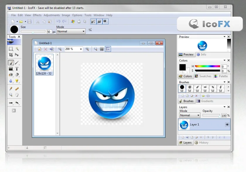Open the Effects menu
Screen dimensions: 246x172
(x=37, y=15)
